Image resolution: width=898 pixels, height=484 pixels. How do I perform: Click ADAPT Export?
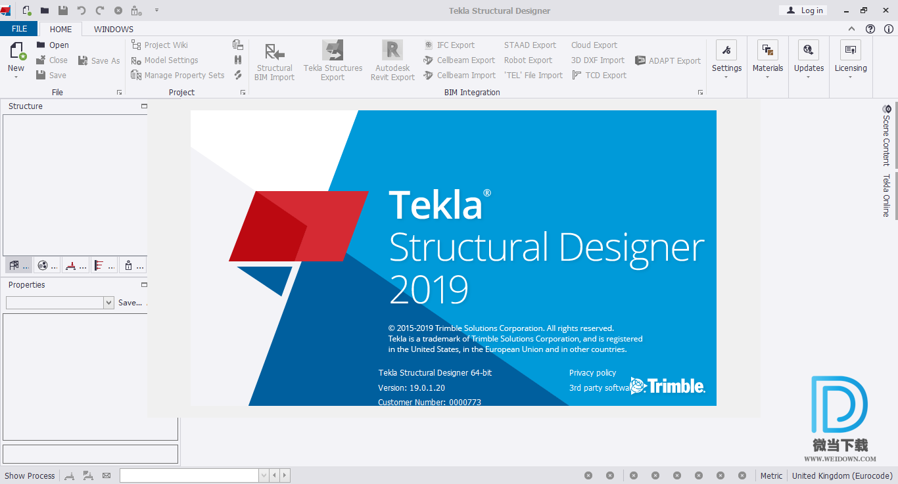668,60
